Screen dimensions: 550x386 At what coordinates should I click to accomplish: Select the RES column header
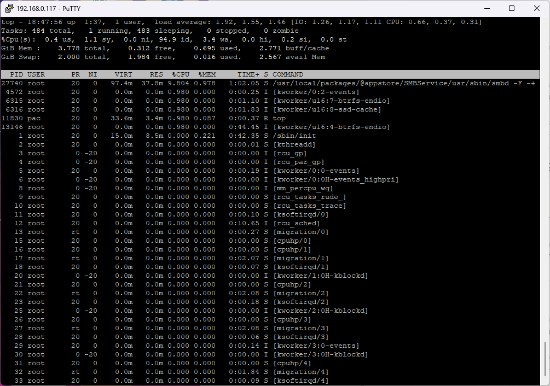157,74
